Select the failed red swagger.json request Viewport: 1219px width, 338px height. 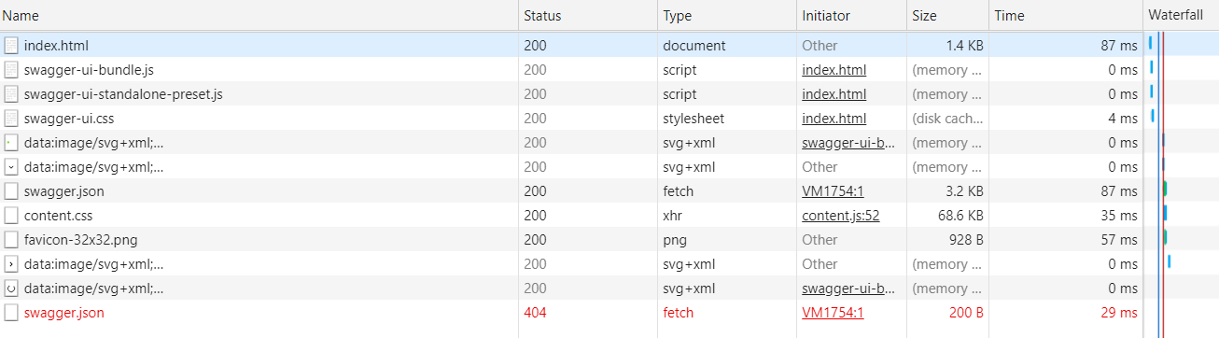click(x=63, y=312)
